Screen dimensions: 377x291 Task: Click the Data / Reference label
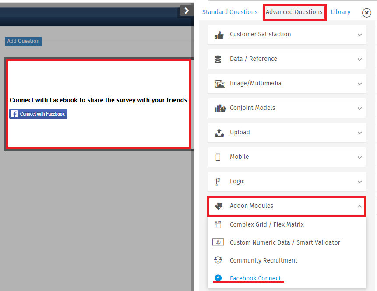point(254,59)
